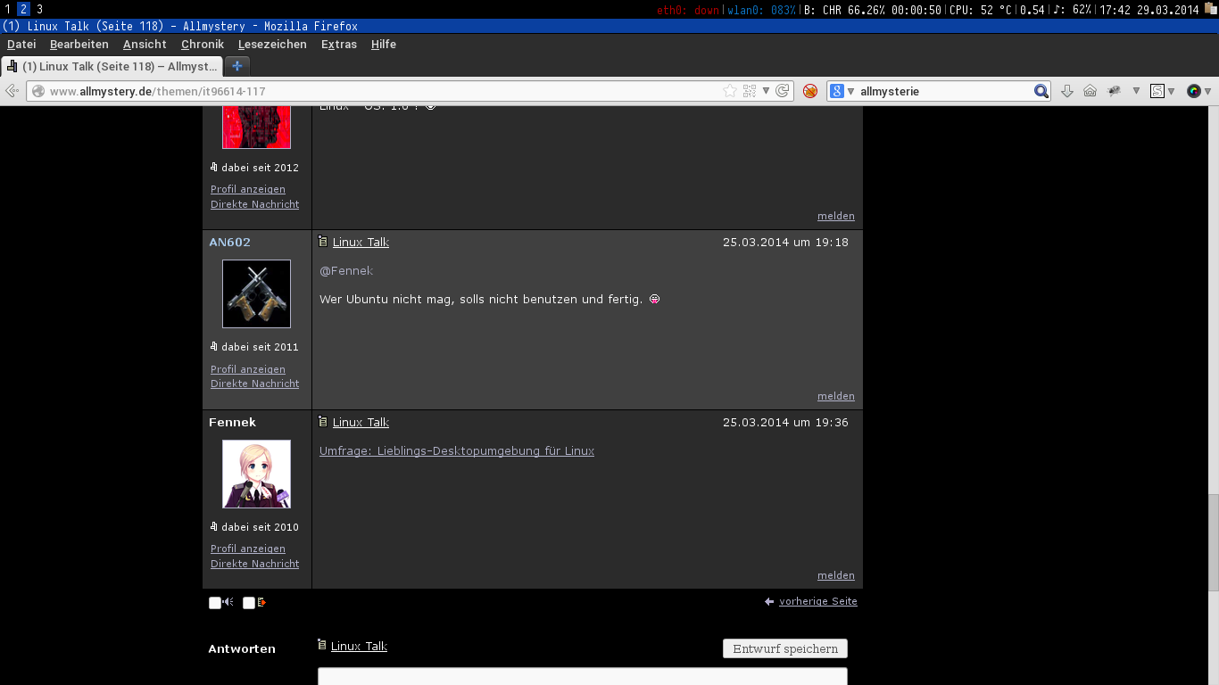The image size is (1219, 685).
Task: Click the @Fennek mention in AN602's post
Action: pos(346,270)
